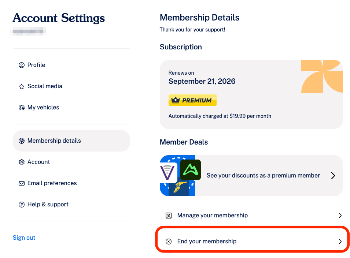Click the Sign out link
Viewport: 350px width, 258px height.
click(x=24, y=238)
